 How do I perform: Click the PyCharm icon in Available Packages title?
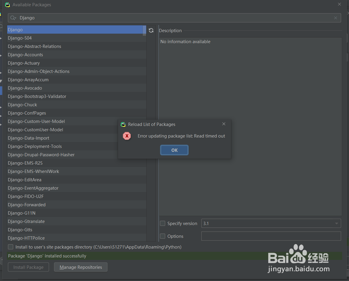(x=7, y=5)
